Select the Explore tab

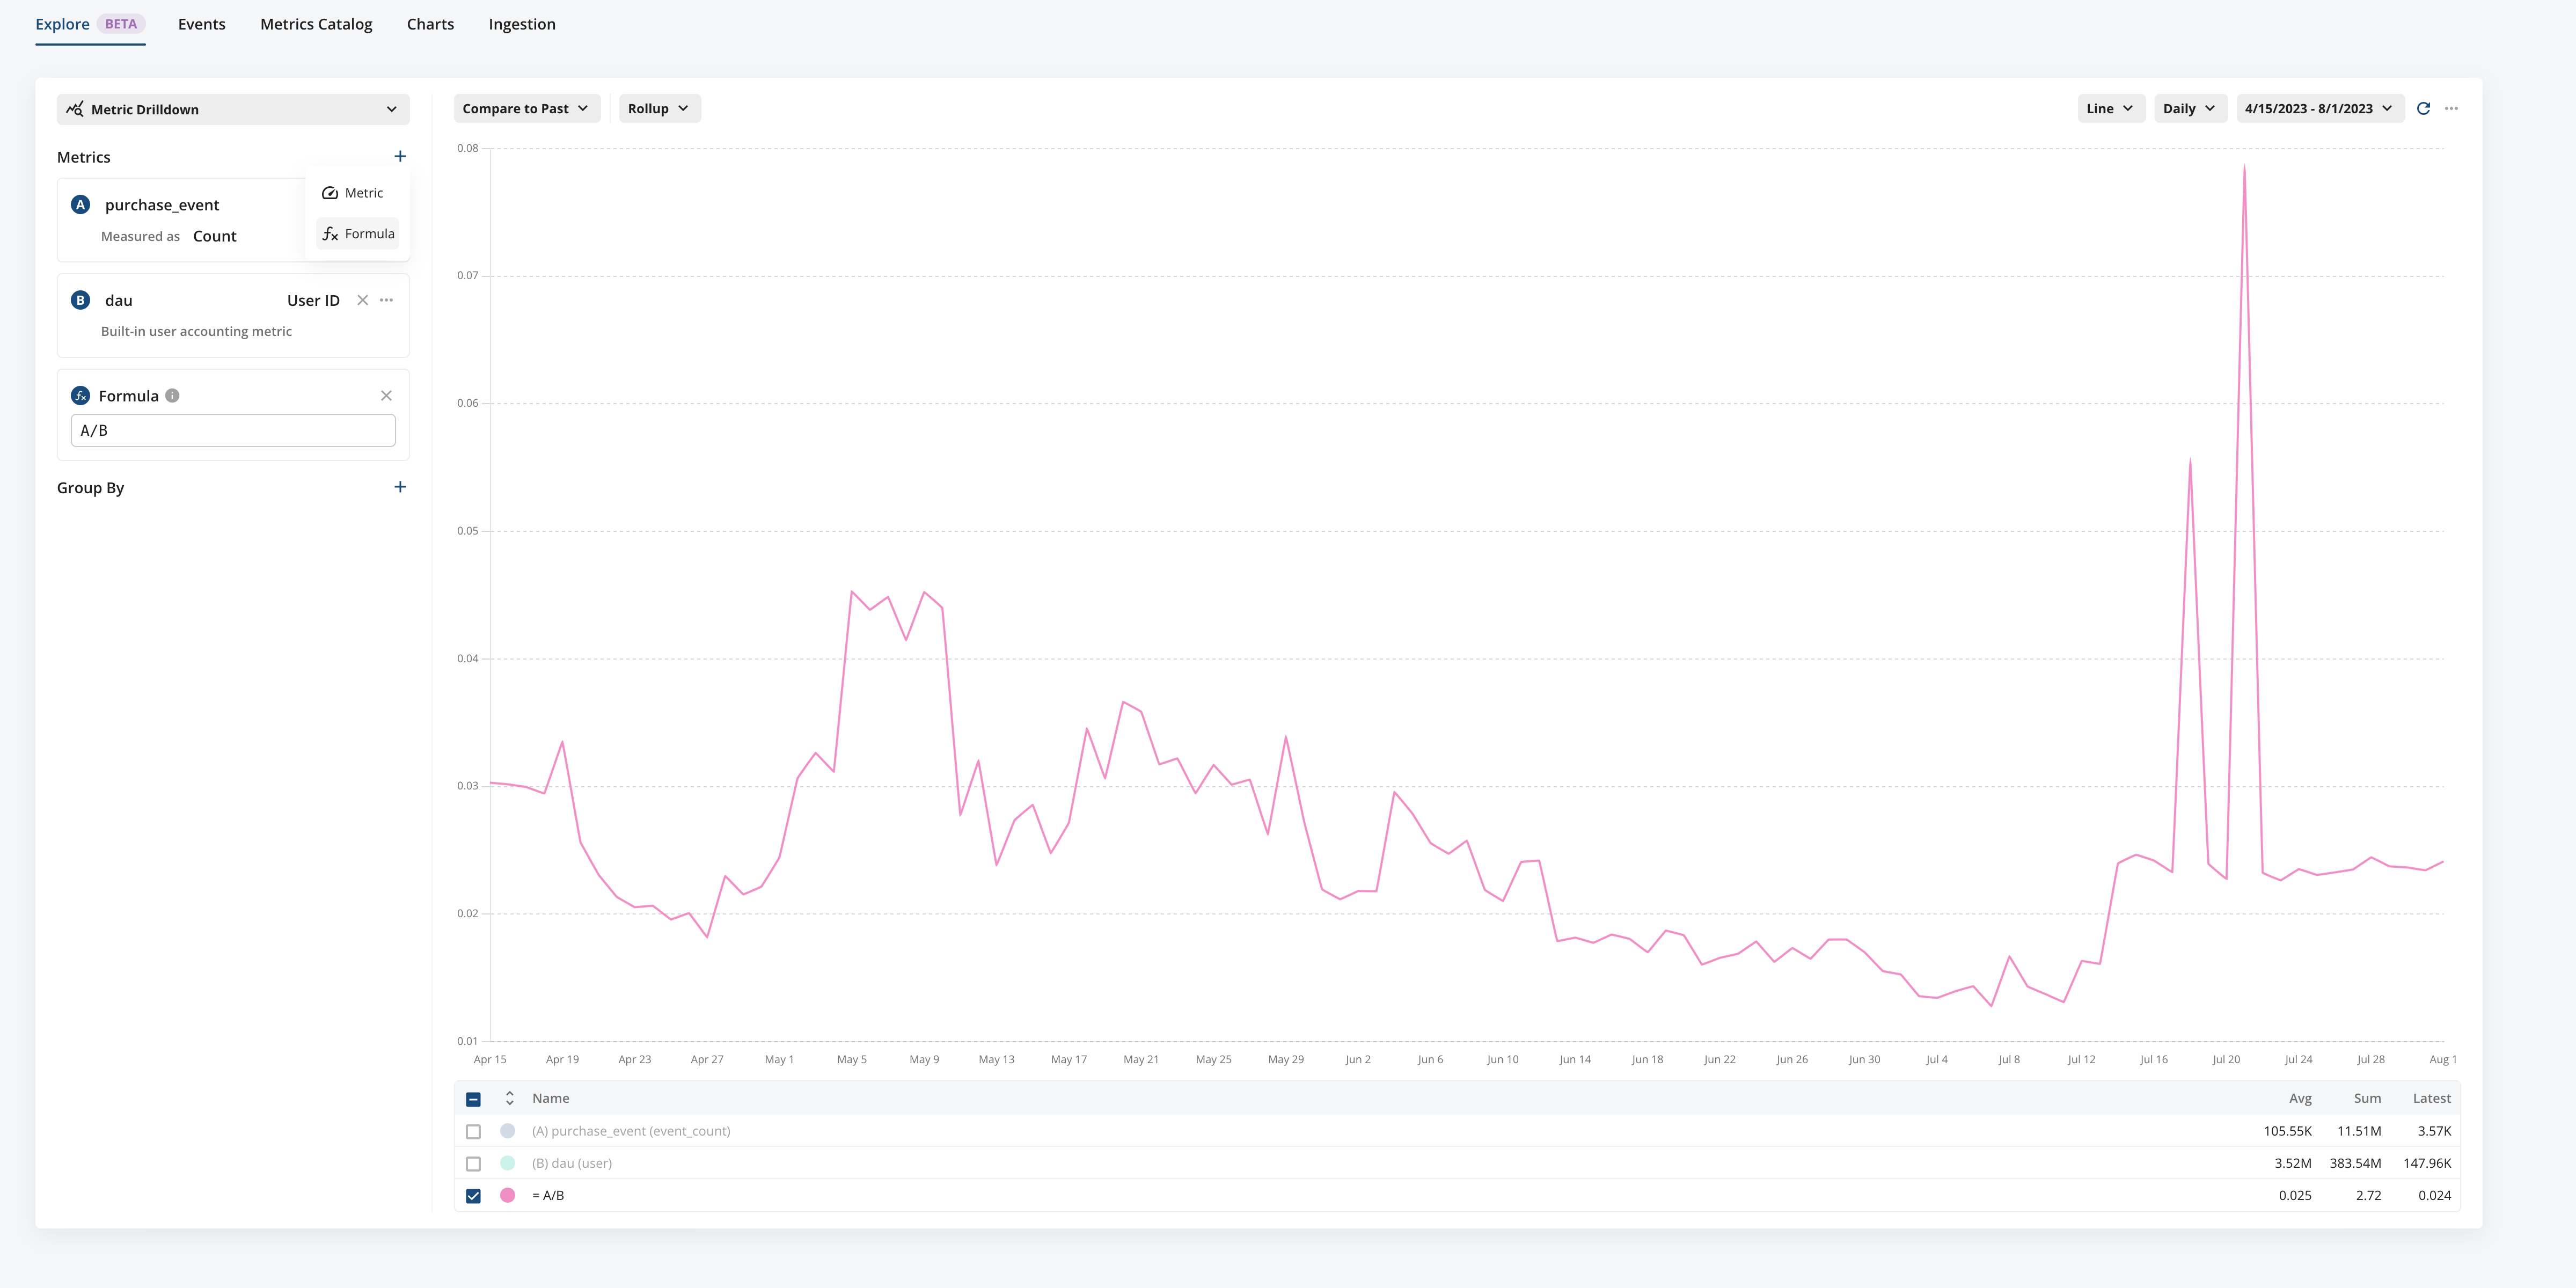61,23
